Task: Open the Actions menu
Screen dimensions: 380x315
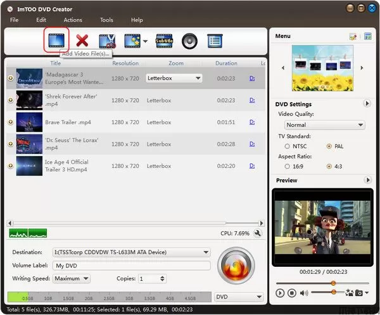Action: 73,20
